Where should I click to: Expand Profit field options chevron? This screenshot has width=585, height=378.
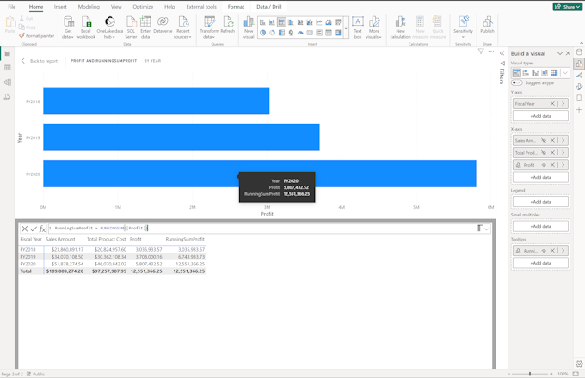coord(563,165)
